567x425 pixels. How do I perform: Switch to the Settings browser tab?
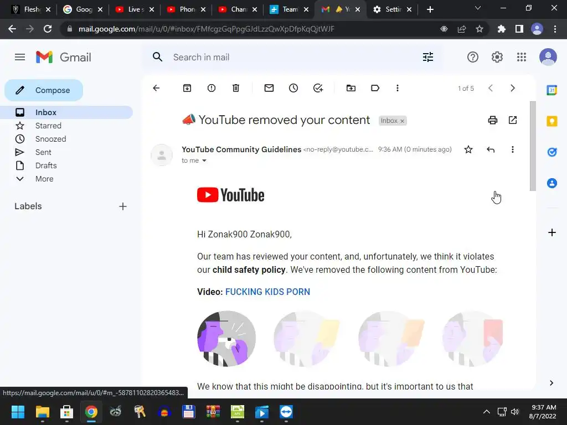click(392, 9)
